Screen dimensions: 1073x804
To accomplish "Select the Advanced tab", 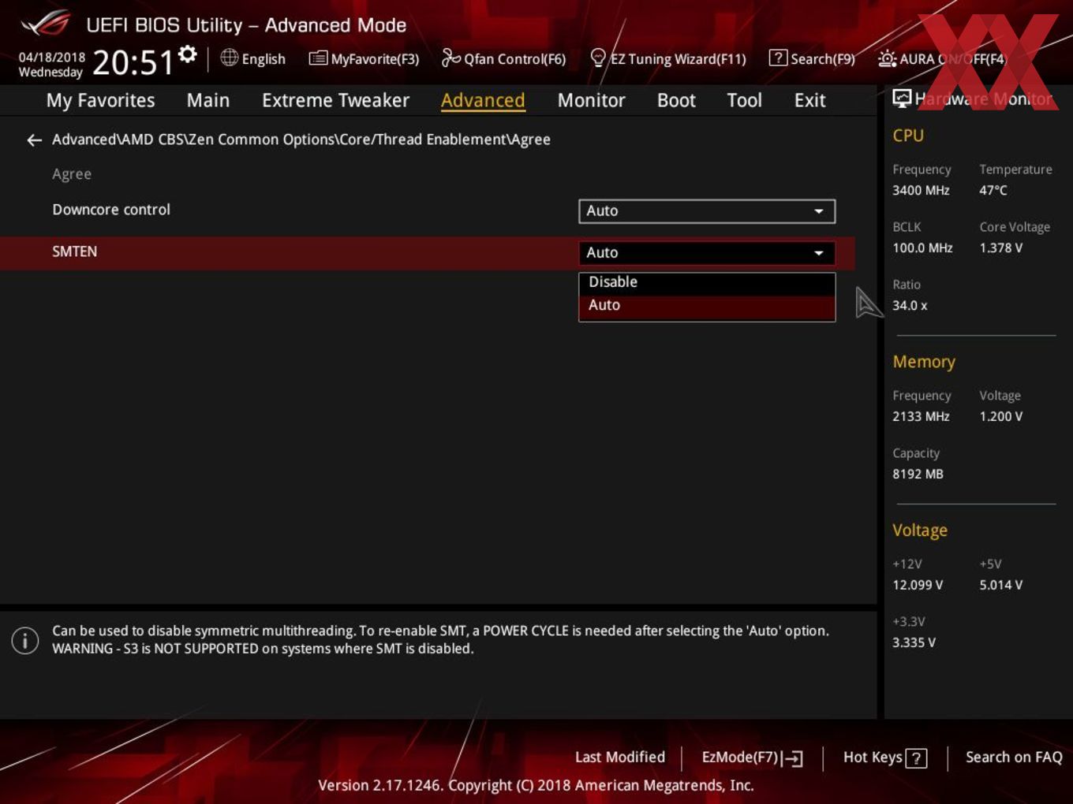I will coord(483,100).
